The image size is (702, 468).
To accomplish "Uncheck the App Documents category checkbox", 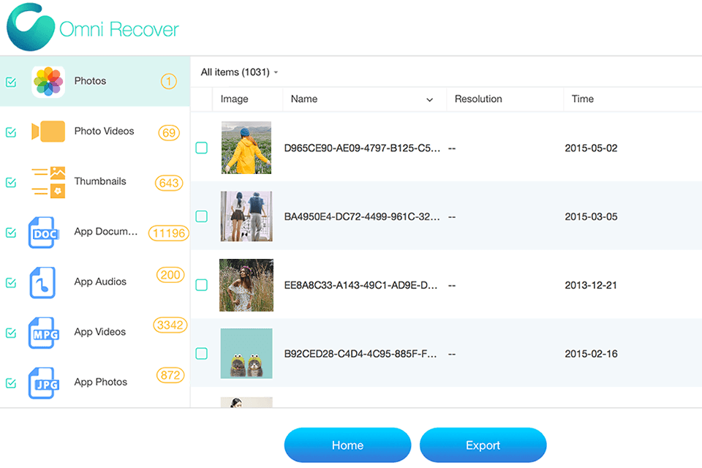I will click(11, 233).
